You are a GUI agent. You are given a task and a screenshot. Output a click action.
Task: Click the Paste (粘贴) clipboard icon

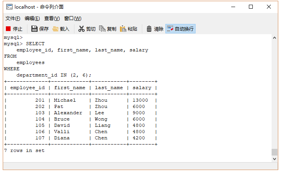123,29
